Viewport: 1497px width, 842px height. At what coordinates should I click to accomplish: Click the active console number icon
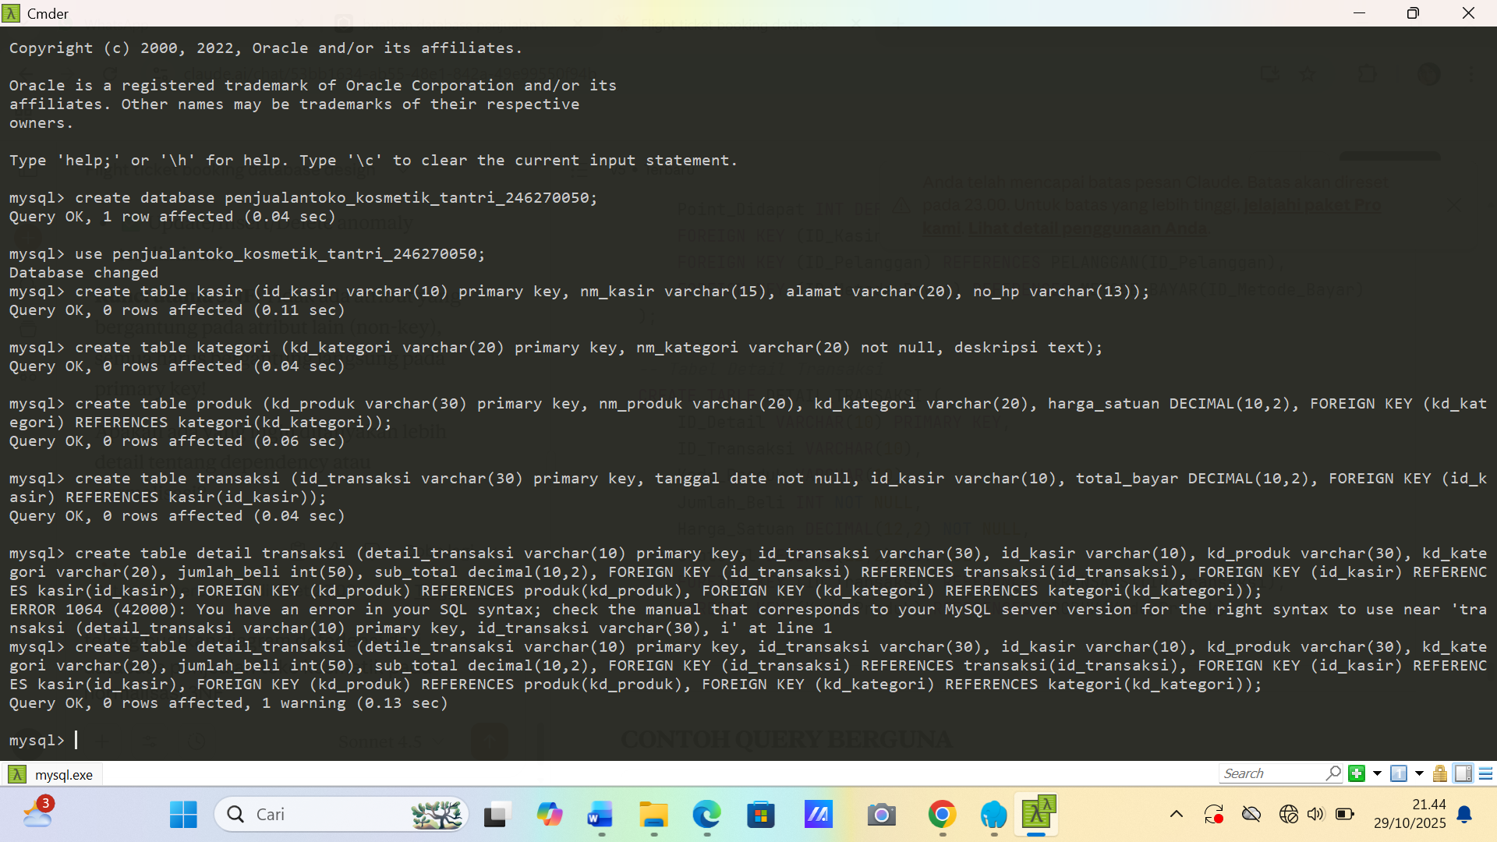tap(1399, 773)
